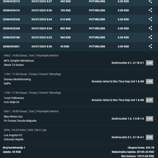Viewport: 158px width, 158px height.
Task: Click the 3.80 odds box
Action: coord(149,63)
